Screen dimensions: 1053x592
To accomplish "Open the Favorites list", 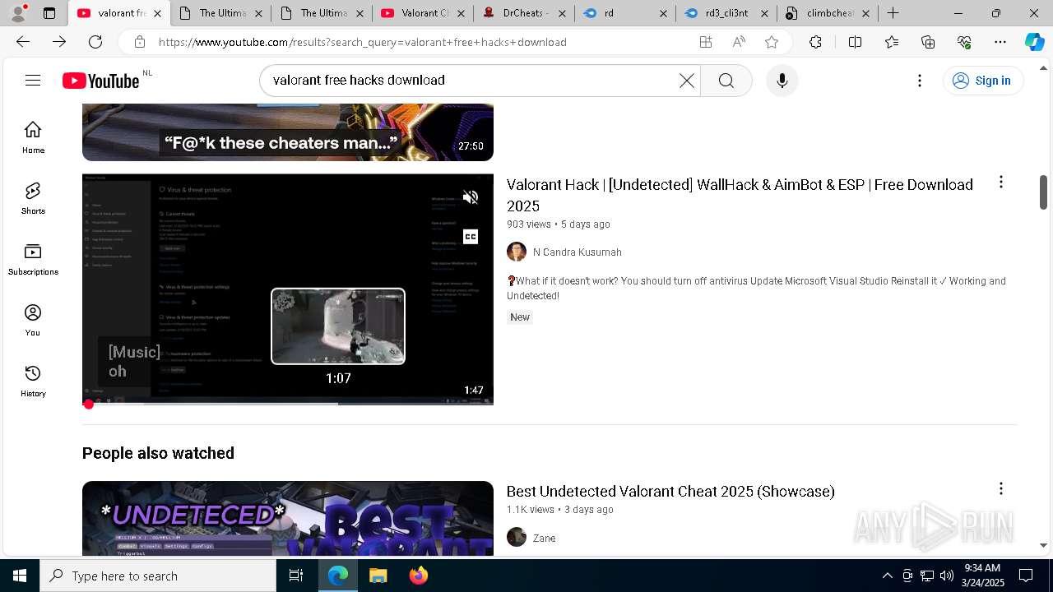I will click(x=892, y=42).
